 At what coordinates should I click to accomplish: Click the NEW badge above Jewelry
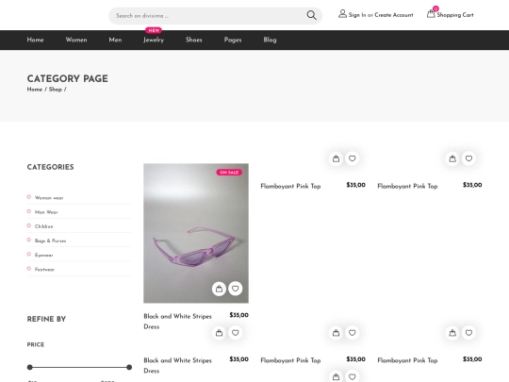coord(154,30)
